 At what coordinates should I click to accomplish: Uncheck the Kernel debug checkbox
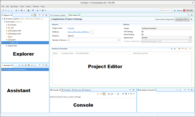(x=142, y=35)
